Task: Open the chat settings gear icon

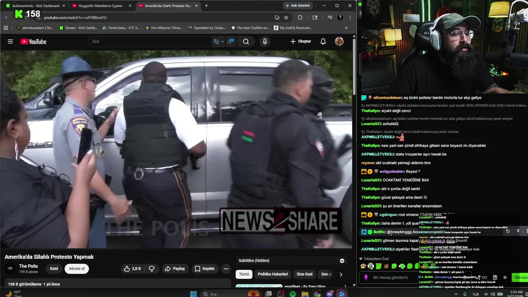Action: point(505,277)
